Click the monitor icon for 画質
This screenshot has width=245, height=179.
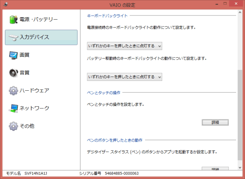click(13, 55)
